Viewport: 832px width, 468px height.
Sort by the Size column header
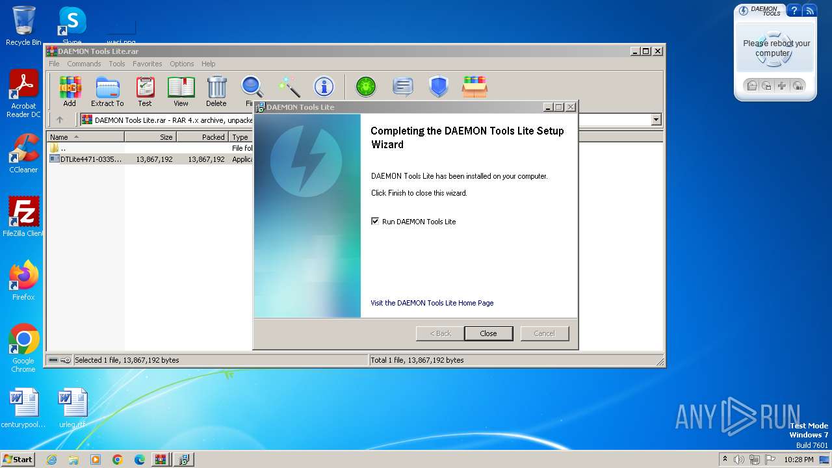pos(151,137)
